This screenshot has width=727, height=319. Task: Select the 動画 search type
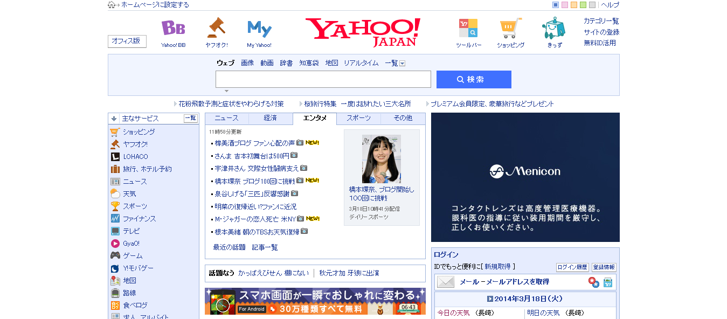pyautogui.click(x=267, y=63)
